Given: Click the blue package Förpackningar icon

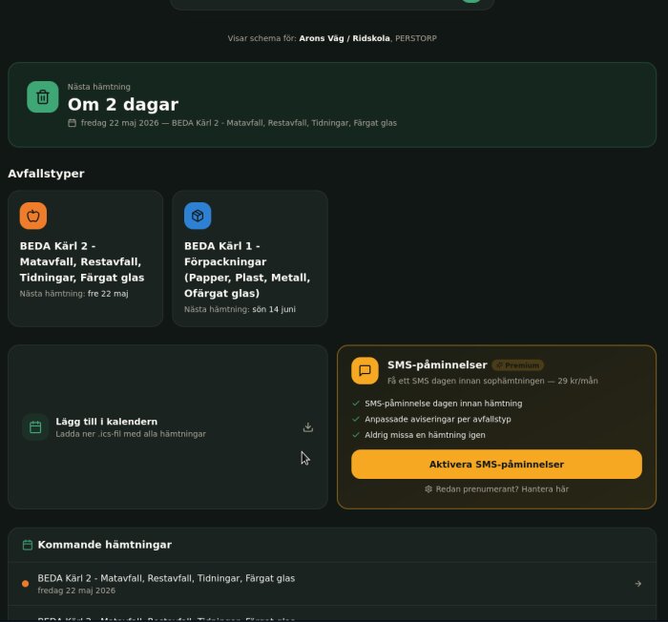Looking at the screenshot, I should [x=198, y=216].
